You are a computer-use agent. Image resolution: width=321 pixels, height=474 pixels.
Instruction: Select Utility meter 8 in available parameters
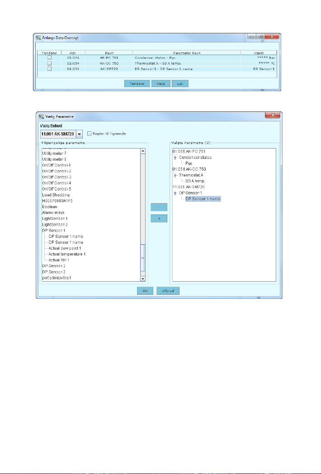(x=54, y=159)
